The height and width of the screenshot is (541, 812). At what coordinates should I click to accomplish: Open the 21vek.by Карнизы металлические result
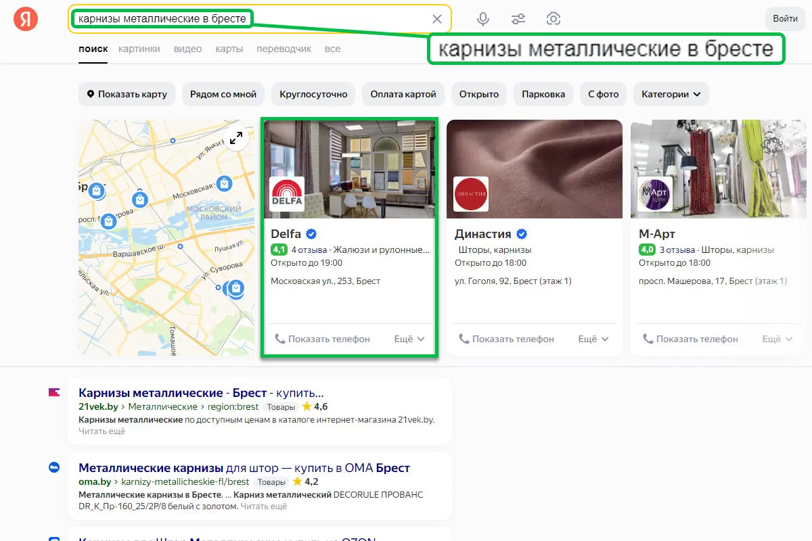201,393
